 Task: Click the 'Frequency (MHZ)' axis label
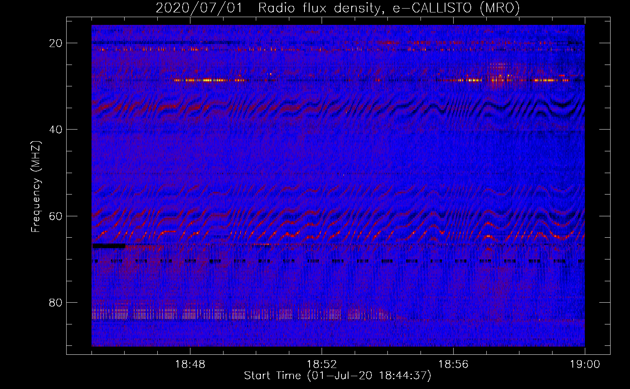[x=36, y=186]
